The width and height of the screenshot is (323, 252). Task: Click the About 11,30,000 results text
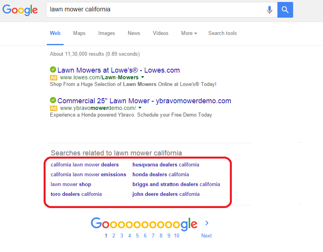tap(95, 54)
